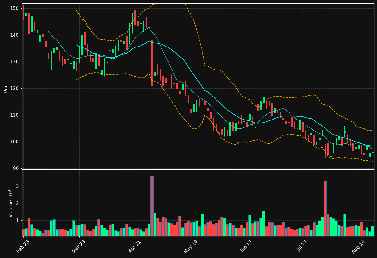This screenshot has height=258, width=377.
Task: Select the Aug 14 date label
Action: [x=358, y=246]
